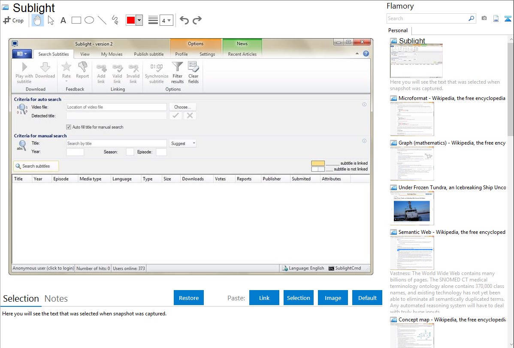Image resolution: width=514 pixels, height=348 pixels.
Task: Click the camera snapshot icon
Action: pos(484,18)
